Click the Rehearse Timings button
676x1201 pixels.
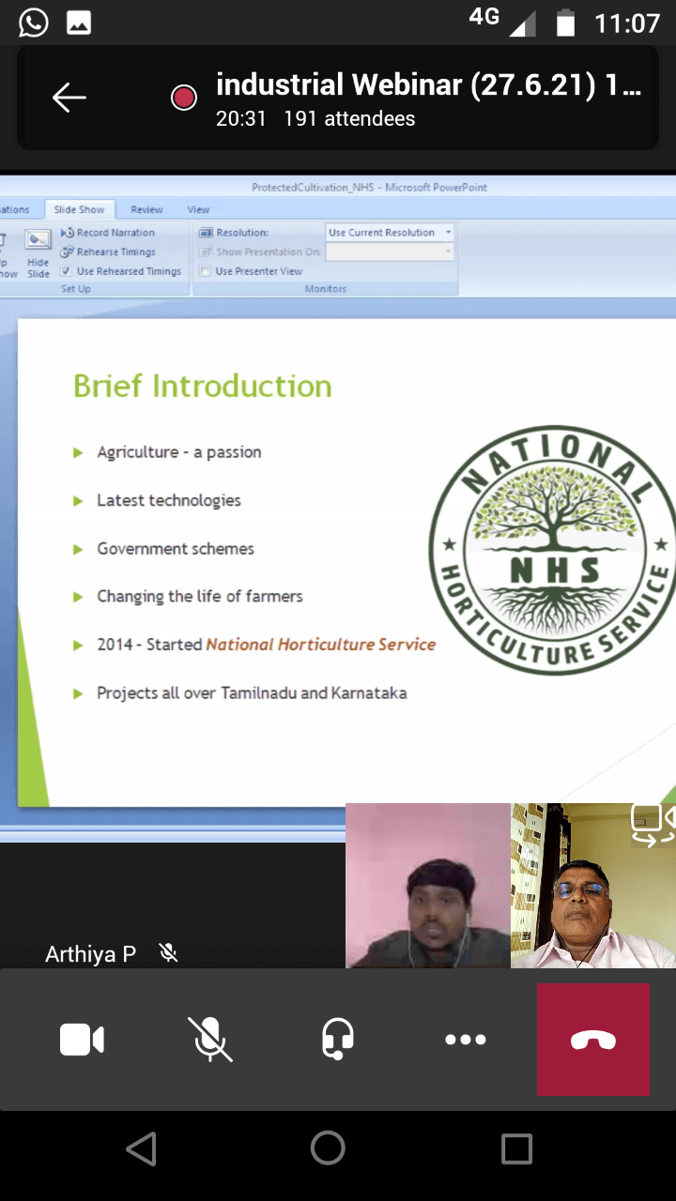(x=108, y=251)
